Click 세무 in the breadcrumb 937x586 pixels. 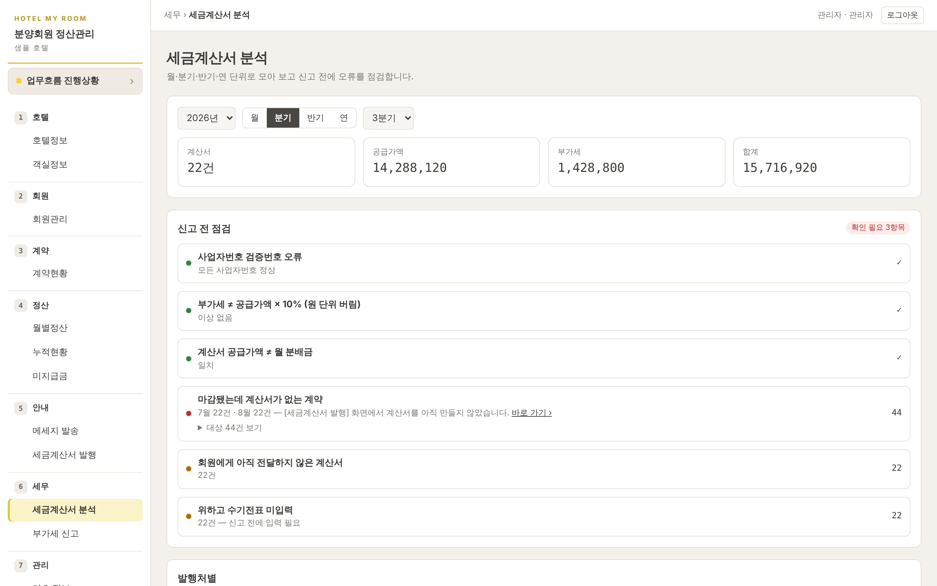click(172, 15)
